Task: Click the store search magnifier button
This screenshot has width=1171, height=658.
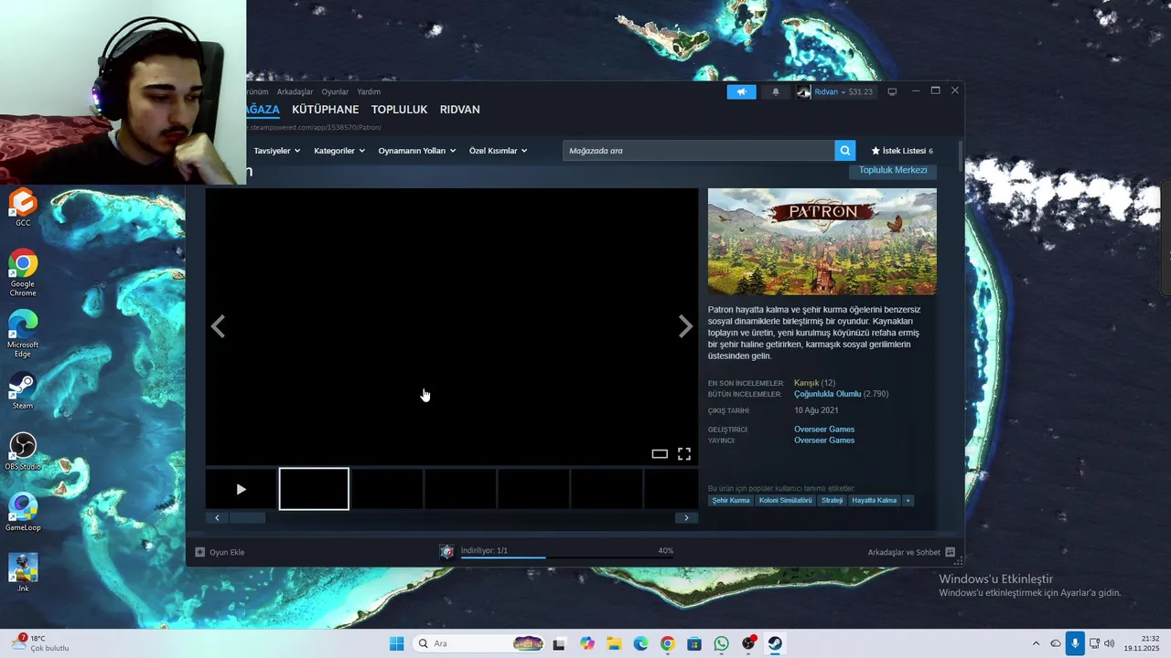Action: click(x=845, y=151)
